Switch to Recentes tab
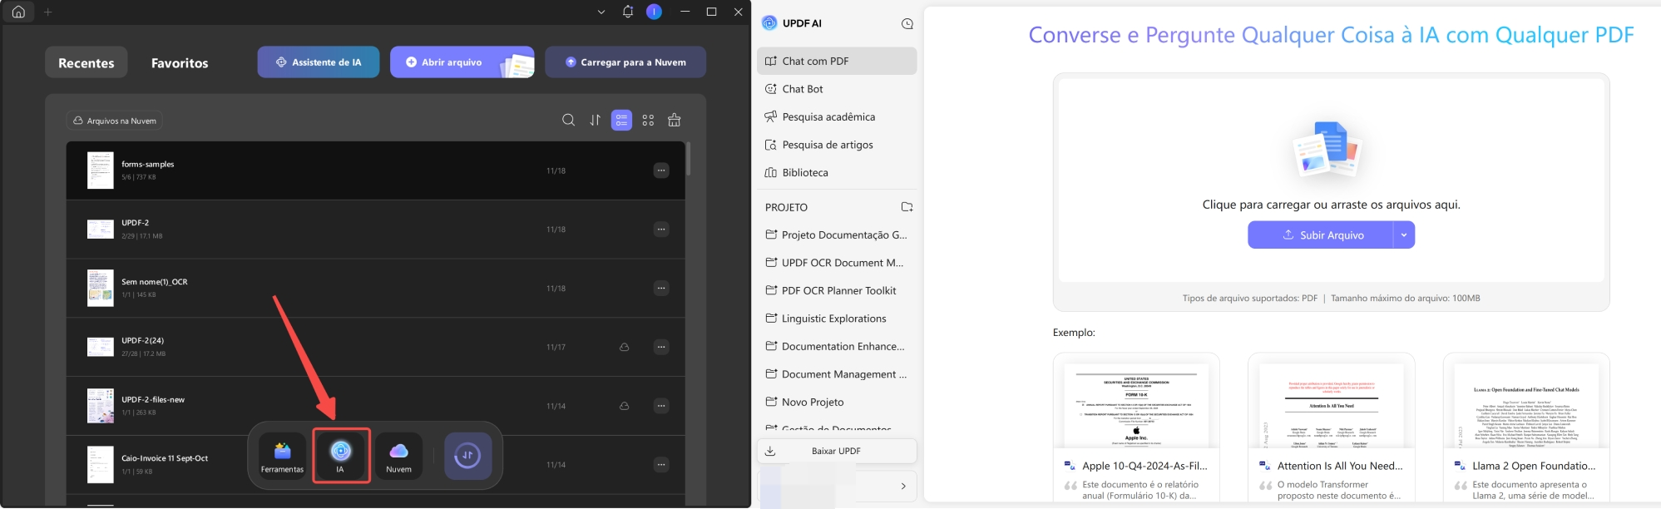The image size is (1661, 509). (87, 62)
